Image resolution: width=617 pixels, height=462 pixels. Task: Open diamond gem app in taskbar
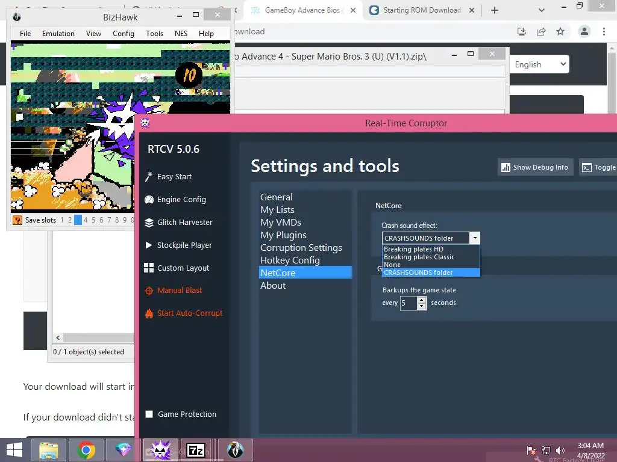[x=123, y=450]
